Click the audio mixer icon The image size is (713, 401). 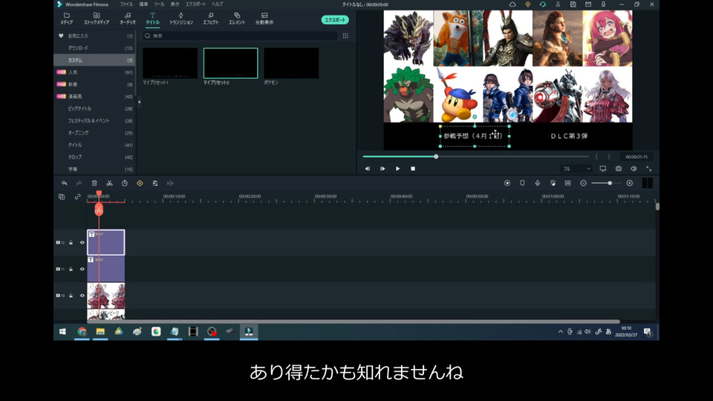tap(553, 183)
